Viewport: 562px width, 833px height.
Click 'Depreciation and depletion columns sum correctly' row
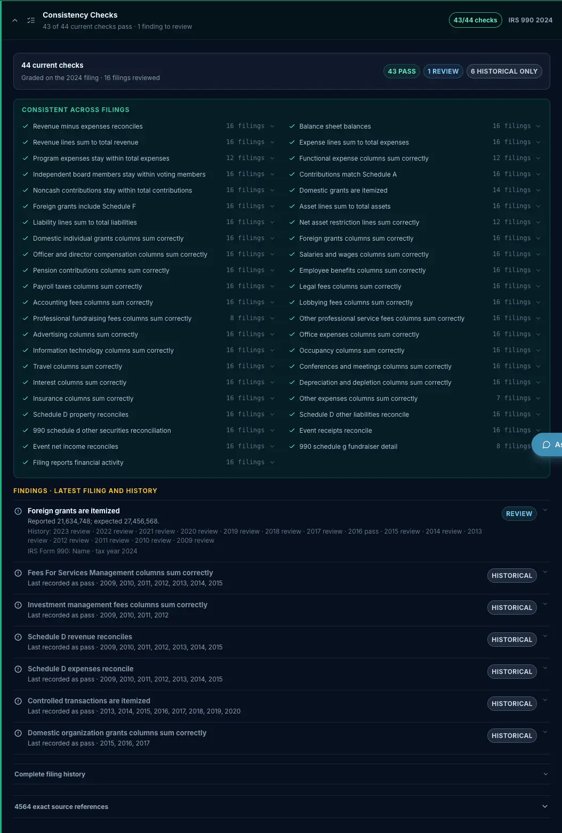coord(415,383)
